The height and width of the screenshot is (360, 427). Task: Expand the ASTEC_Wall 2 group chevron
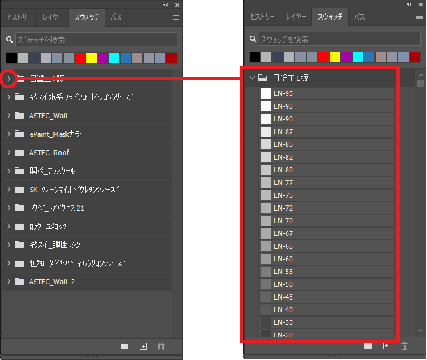[8, 281]
